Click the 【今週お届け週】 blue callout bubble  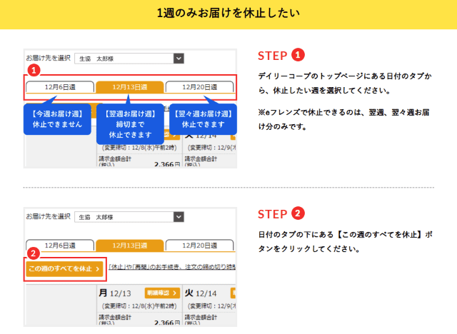pos(57,118)
